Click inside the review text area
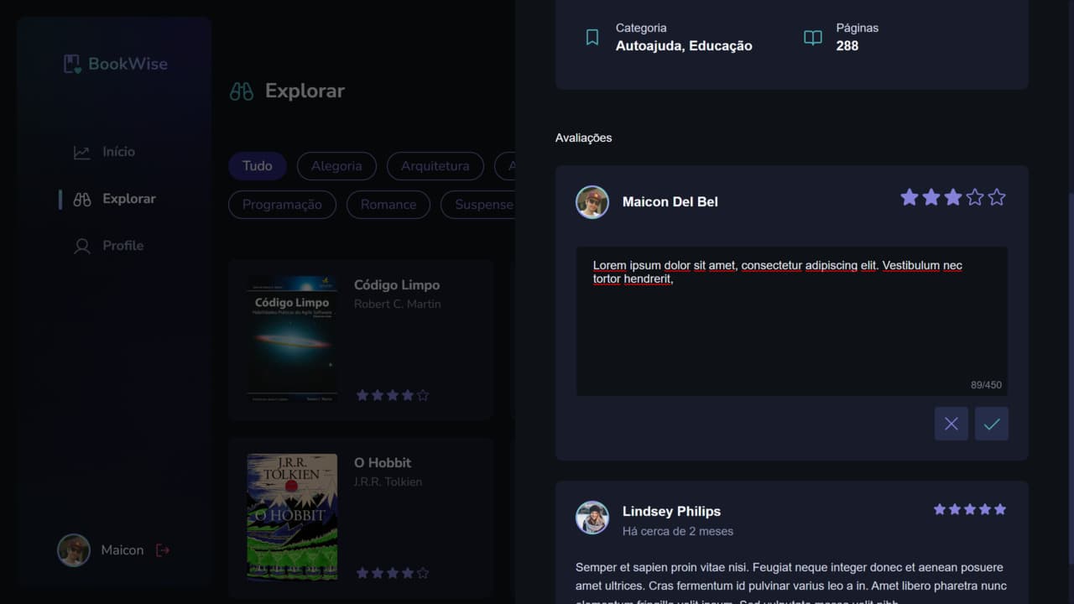Viewport: 1074px width, 604px height. pyautogui.click(x=791, y=321)
